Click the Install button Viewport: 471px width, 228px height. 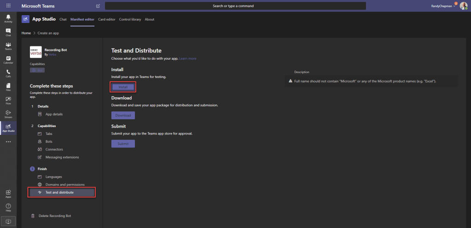coord(123,87)
